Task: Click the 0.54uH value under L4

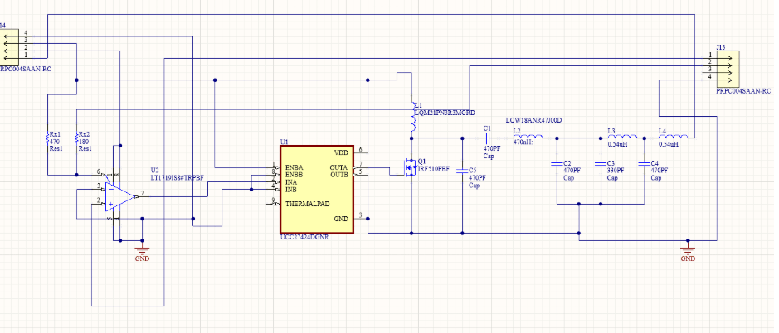Action: (669, 144)
